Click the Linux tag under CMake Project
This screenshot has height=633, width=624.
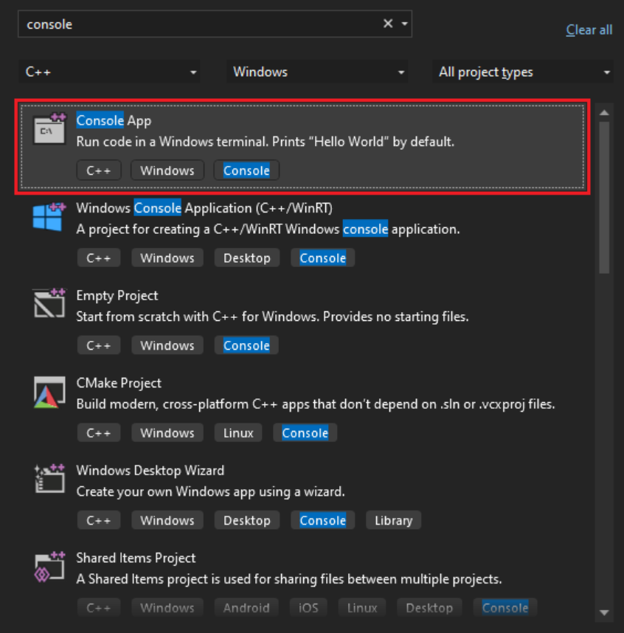point(238,433)
